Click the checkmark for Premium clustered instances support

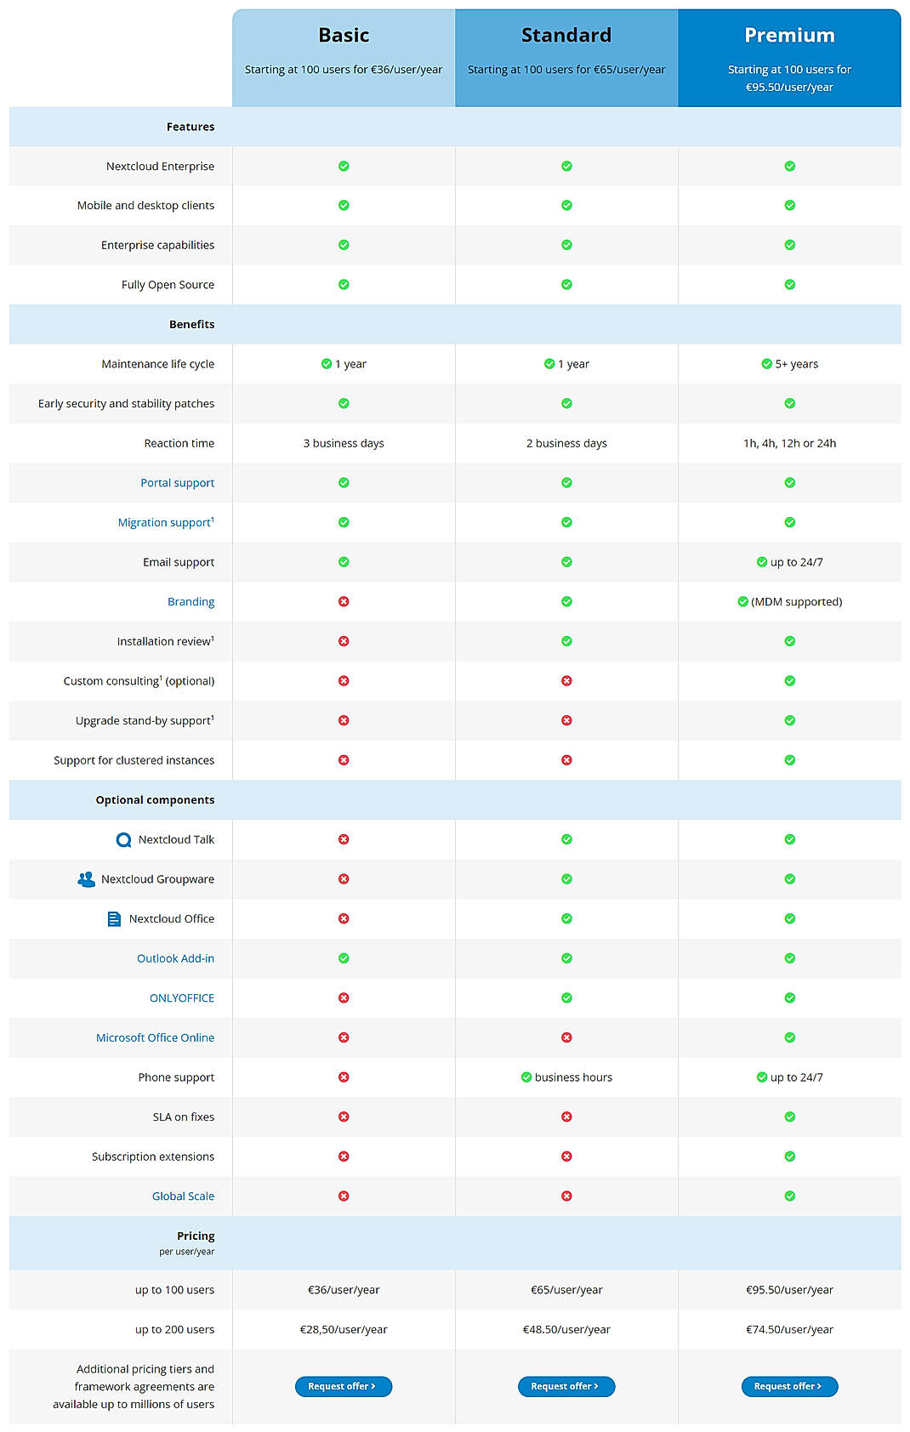(789, 759)
